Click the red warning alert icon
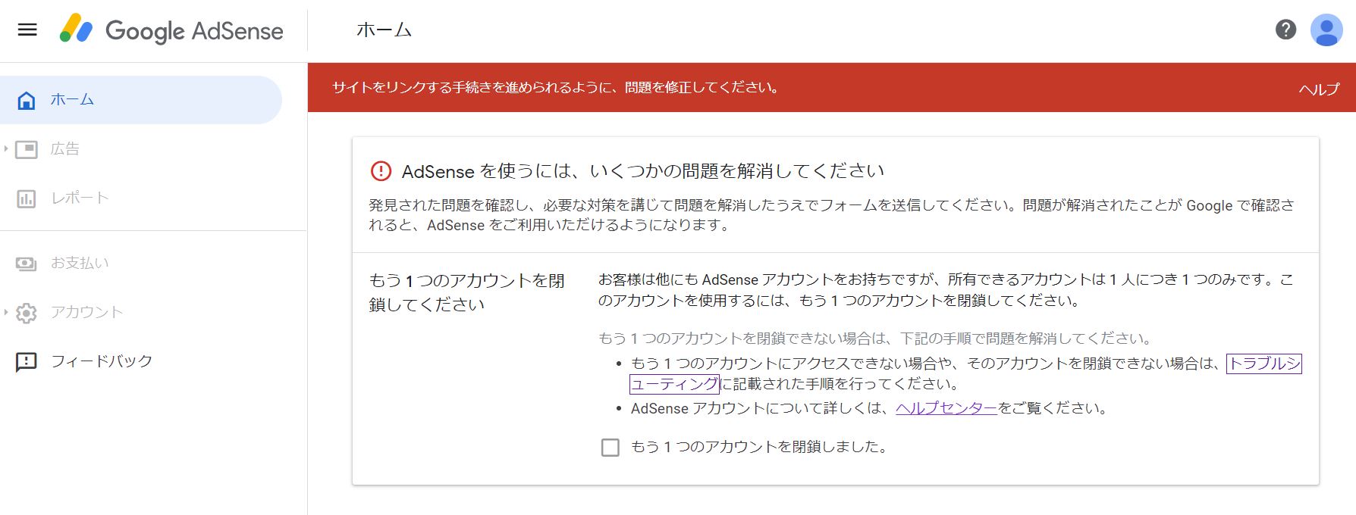This screenshot has width=1356, height=515. [381, 171]
